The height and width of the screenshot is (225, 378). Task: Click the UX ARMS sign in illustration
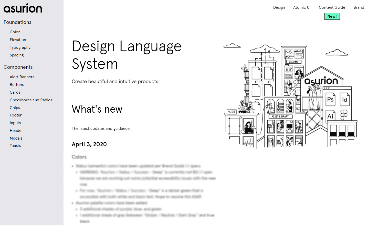pyautogui.click(x=293, y=62)
